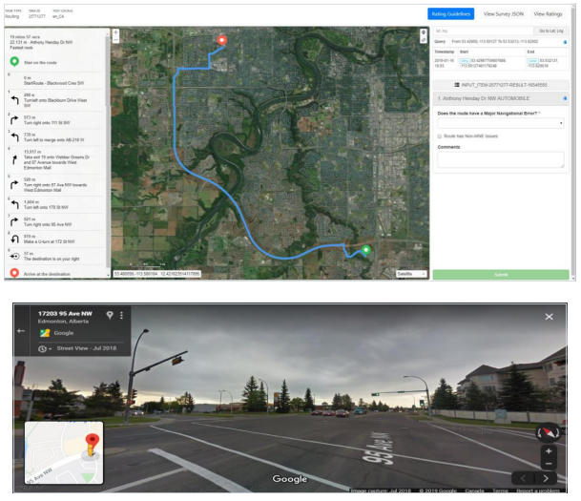
Task: Click the exit arrow for the Webber Greens Dr step
Action: click(15, 159)
